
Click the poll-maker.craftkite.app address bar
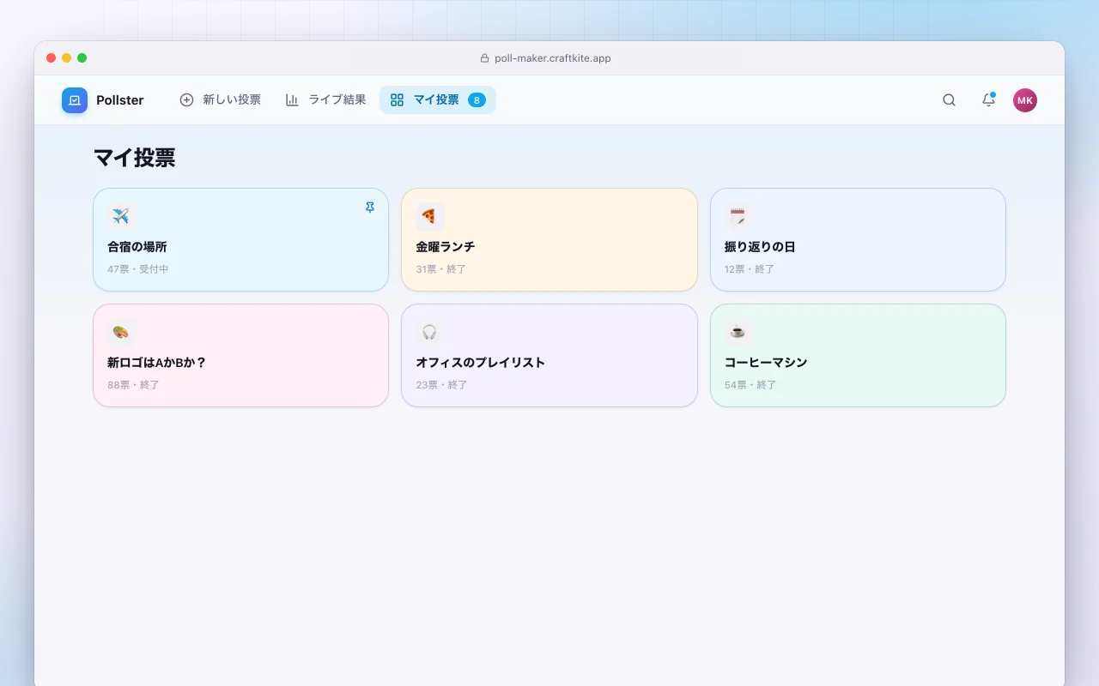click(x=546, y=58)
